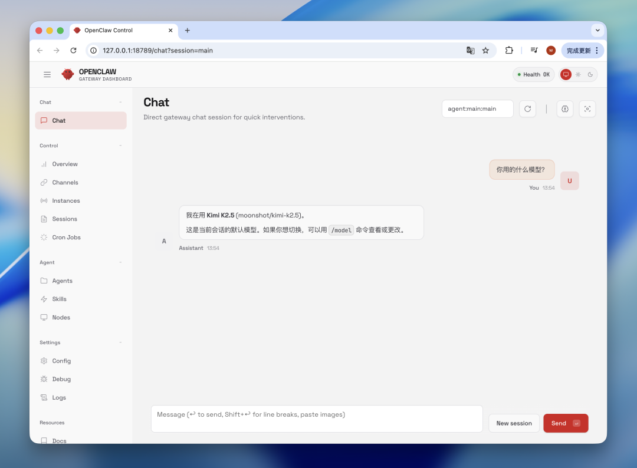Open the Channels section
Image resolution: width=637 pixels, height=468 pixels.
(x=65, y=182)
